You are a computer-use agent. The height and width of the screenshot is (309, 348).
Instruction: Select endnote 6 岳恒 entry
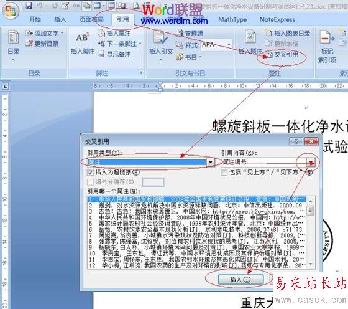point(197,229)
